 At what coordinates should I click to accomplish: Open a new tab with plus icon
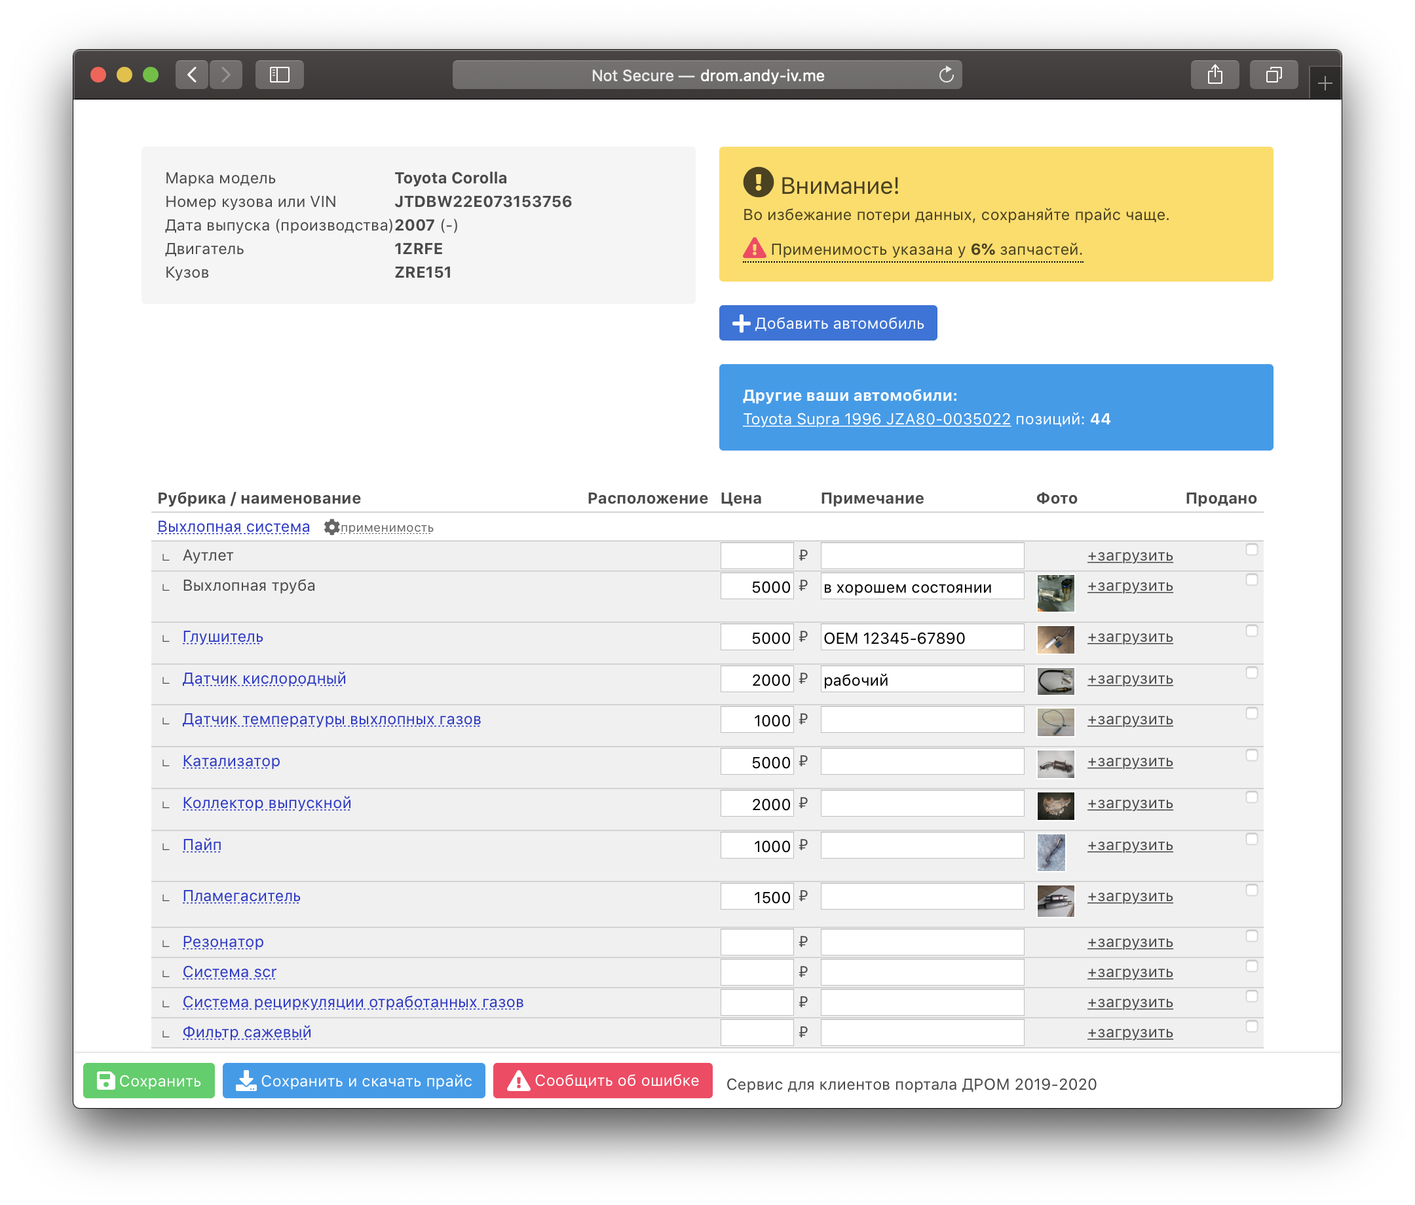point(1325,83)
